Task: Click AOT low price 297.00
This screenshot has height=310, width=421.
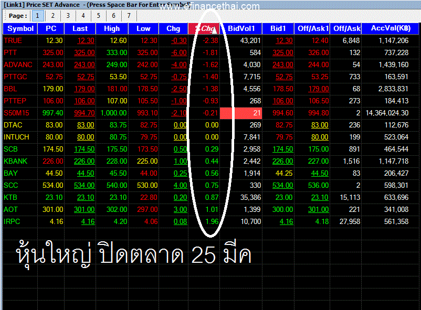Action: 148,210
